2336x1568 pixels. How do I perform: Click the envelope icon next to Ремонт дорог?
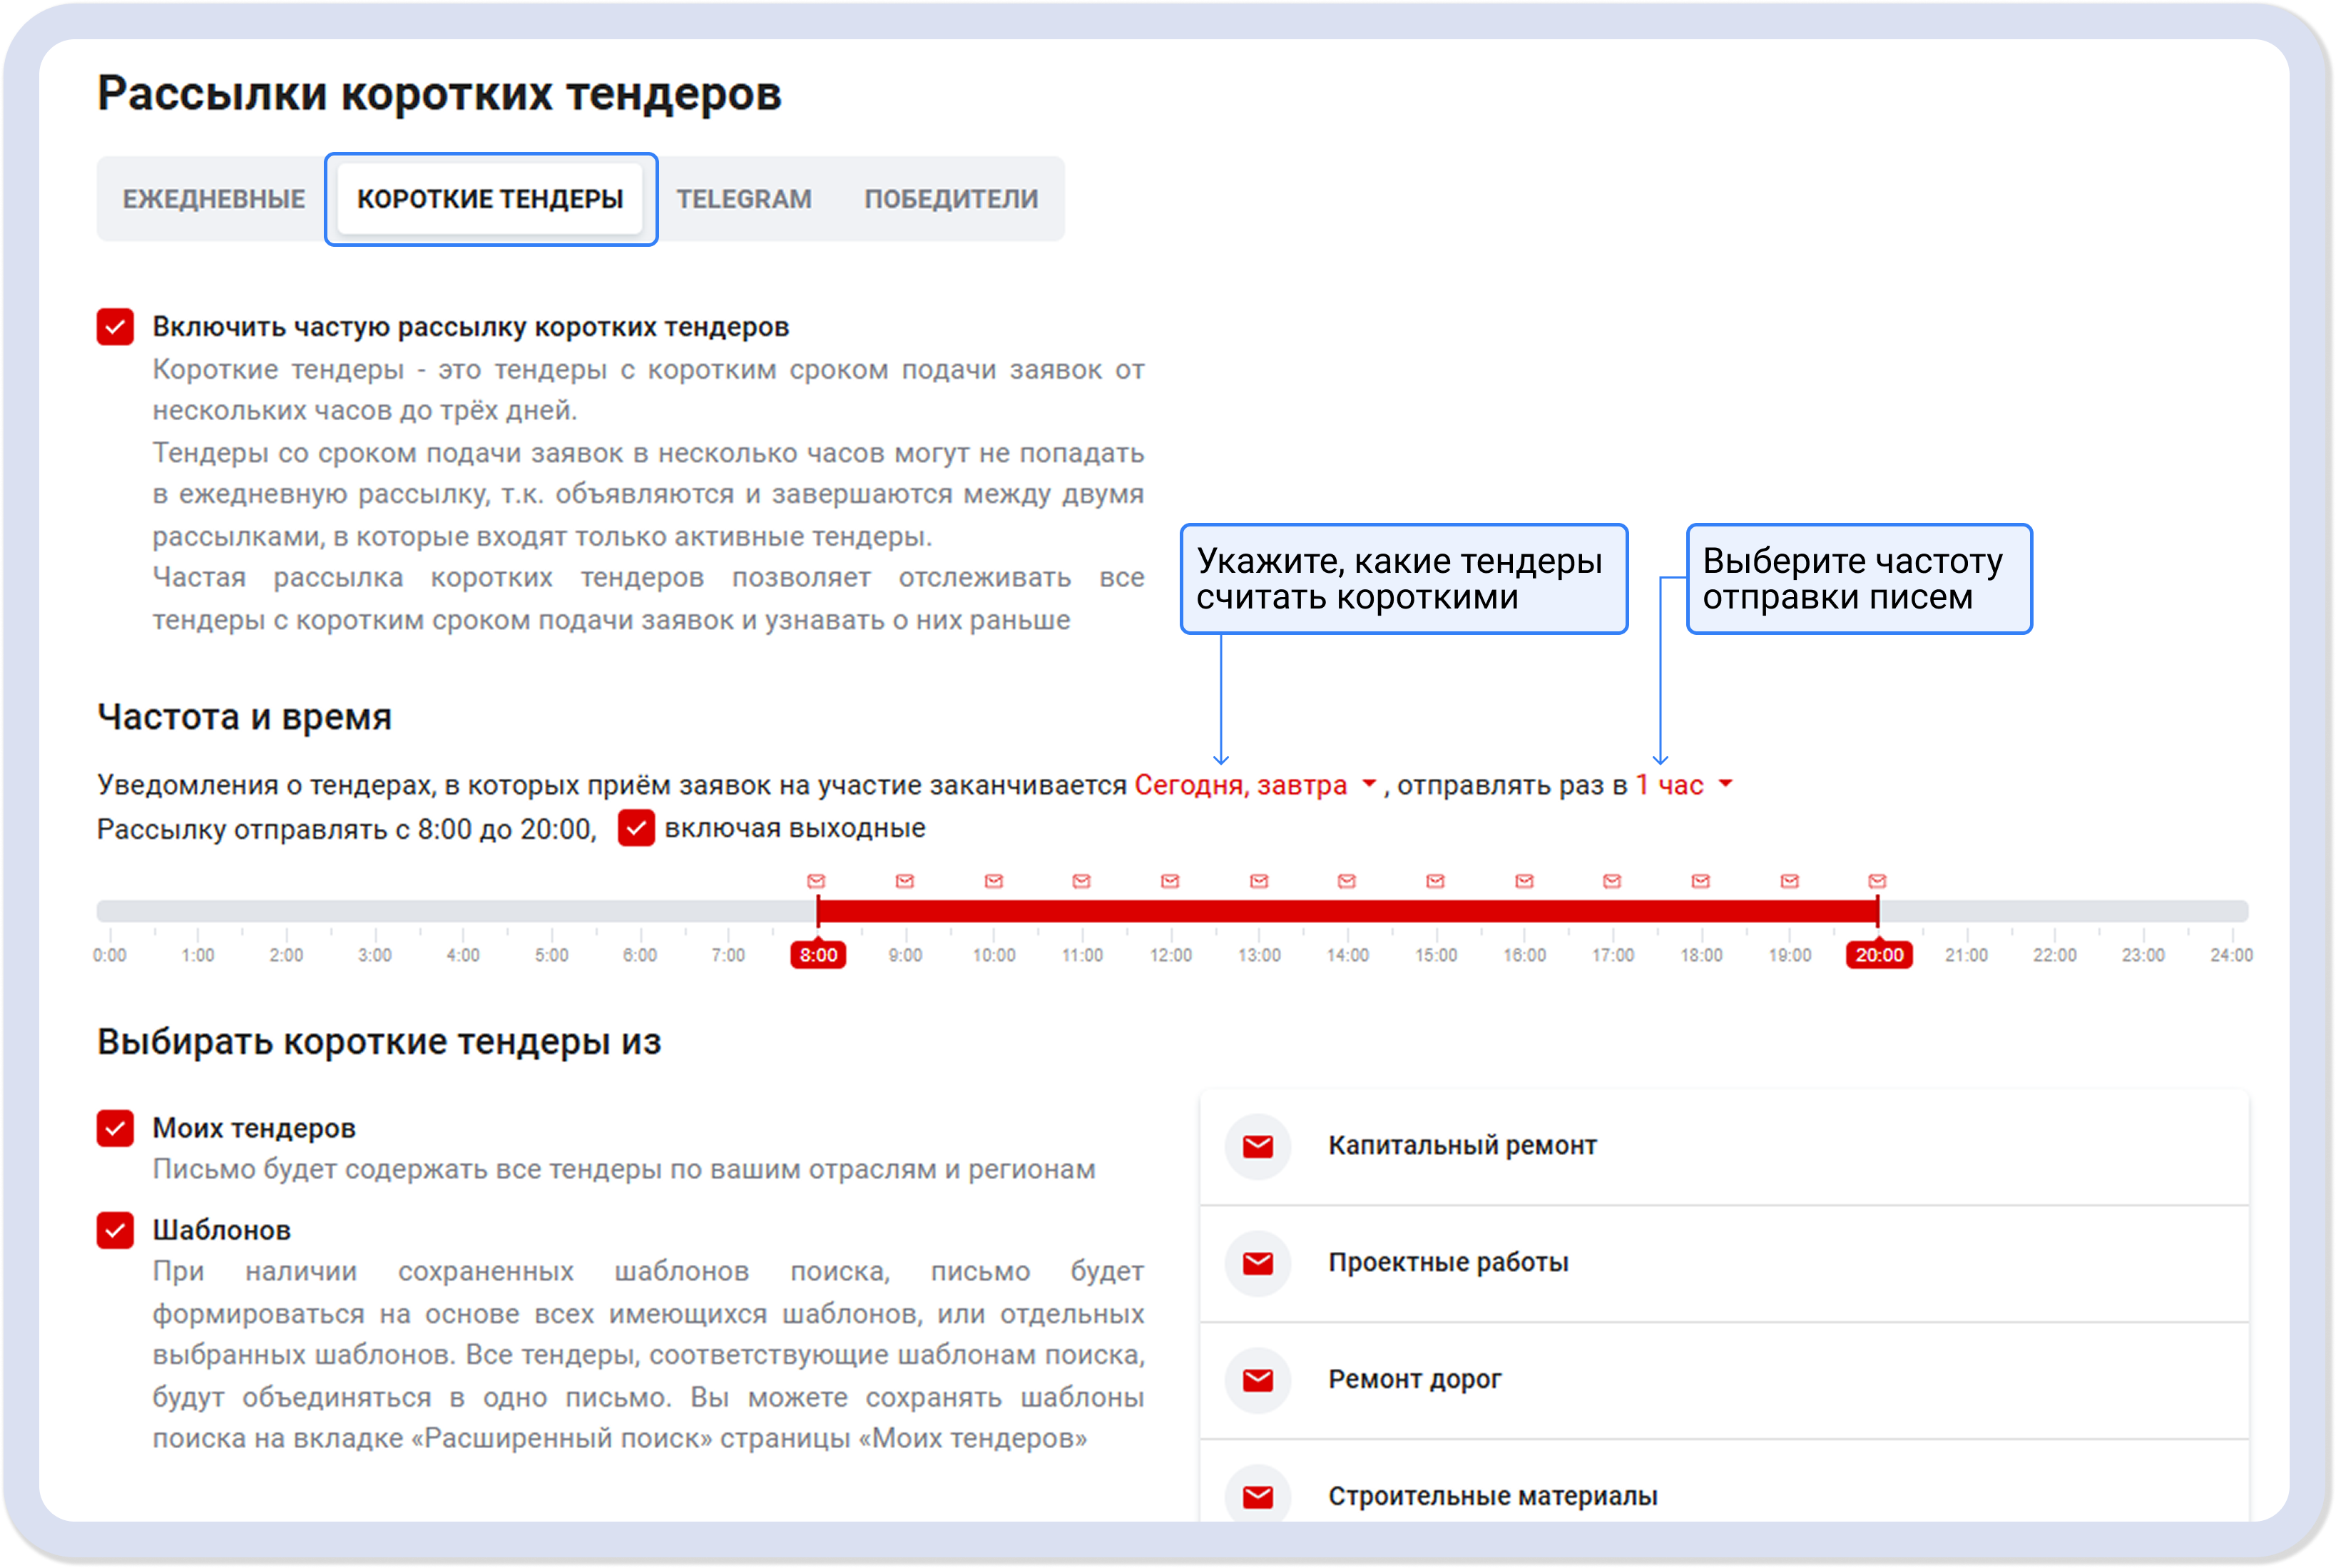pyautogui.click(x=1258, y=1380)
